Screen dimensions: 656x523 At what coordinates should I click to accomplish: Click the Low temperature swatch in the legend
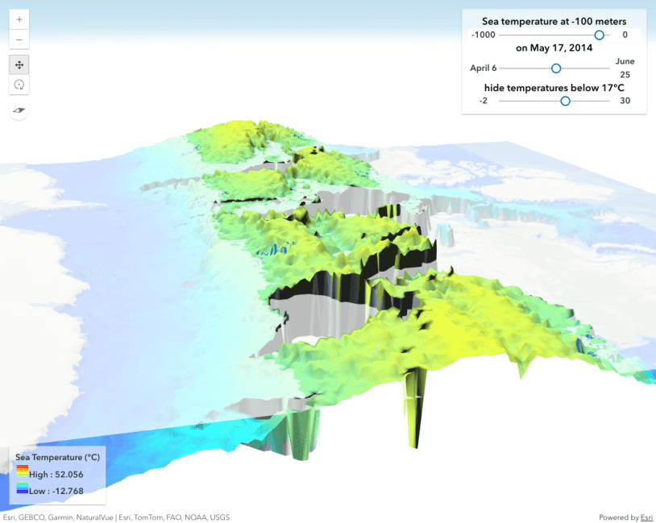23,488
